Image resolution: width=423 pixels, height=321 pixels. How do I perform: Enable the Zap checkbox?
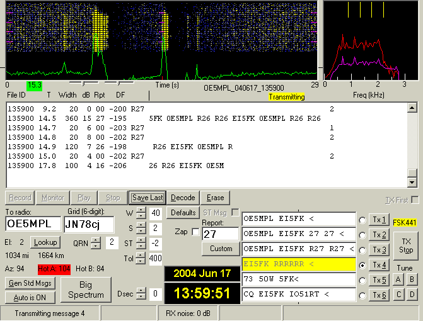click(195, 232)
